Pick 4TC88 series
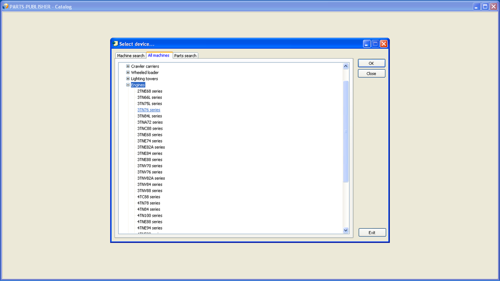 [149, 197]
